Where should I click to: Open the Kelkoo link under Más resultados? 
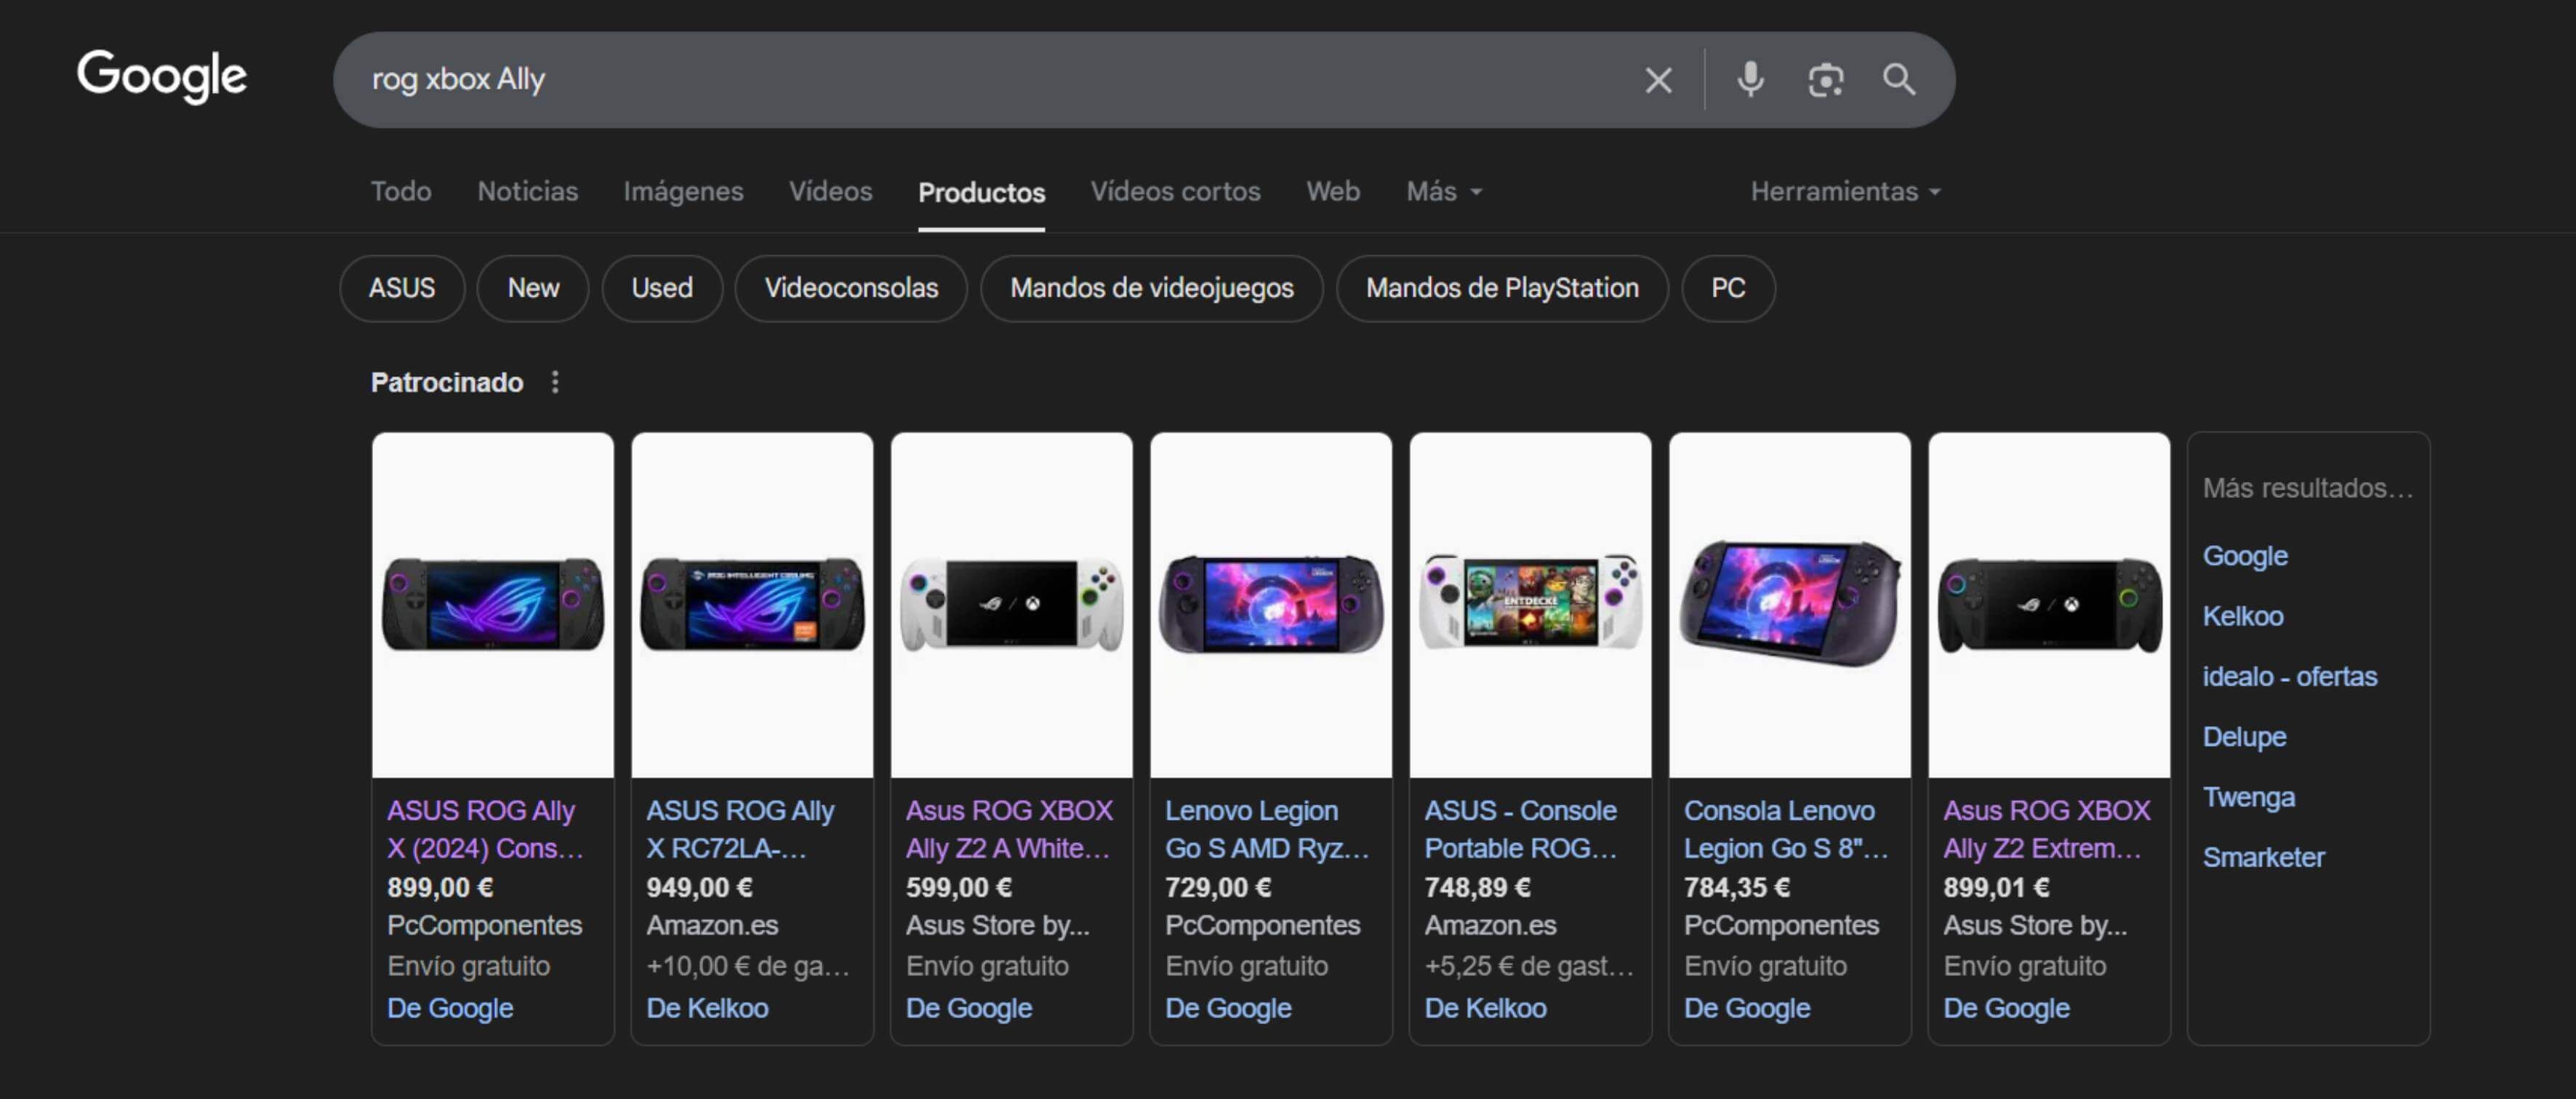click(x=2242, y=616)
